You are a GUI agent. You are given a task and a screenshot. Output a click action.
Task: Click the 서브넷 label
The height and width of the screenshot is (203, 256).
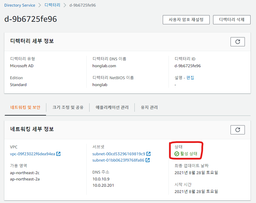point(98,147)
